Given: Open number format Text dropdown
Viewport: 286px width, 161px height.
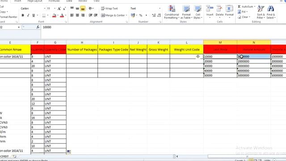Looking at the screenshot, I should pyautogui.click(x=160, y=8).
